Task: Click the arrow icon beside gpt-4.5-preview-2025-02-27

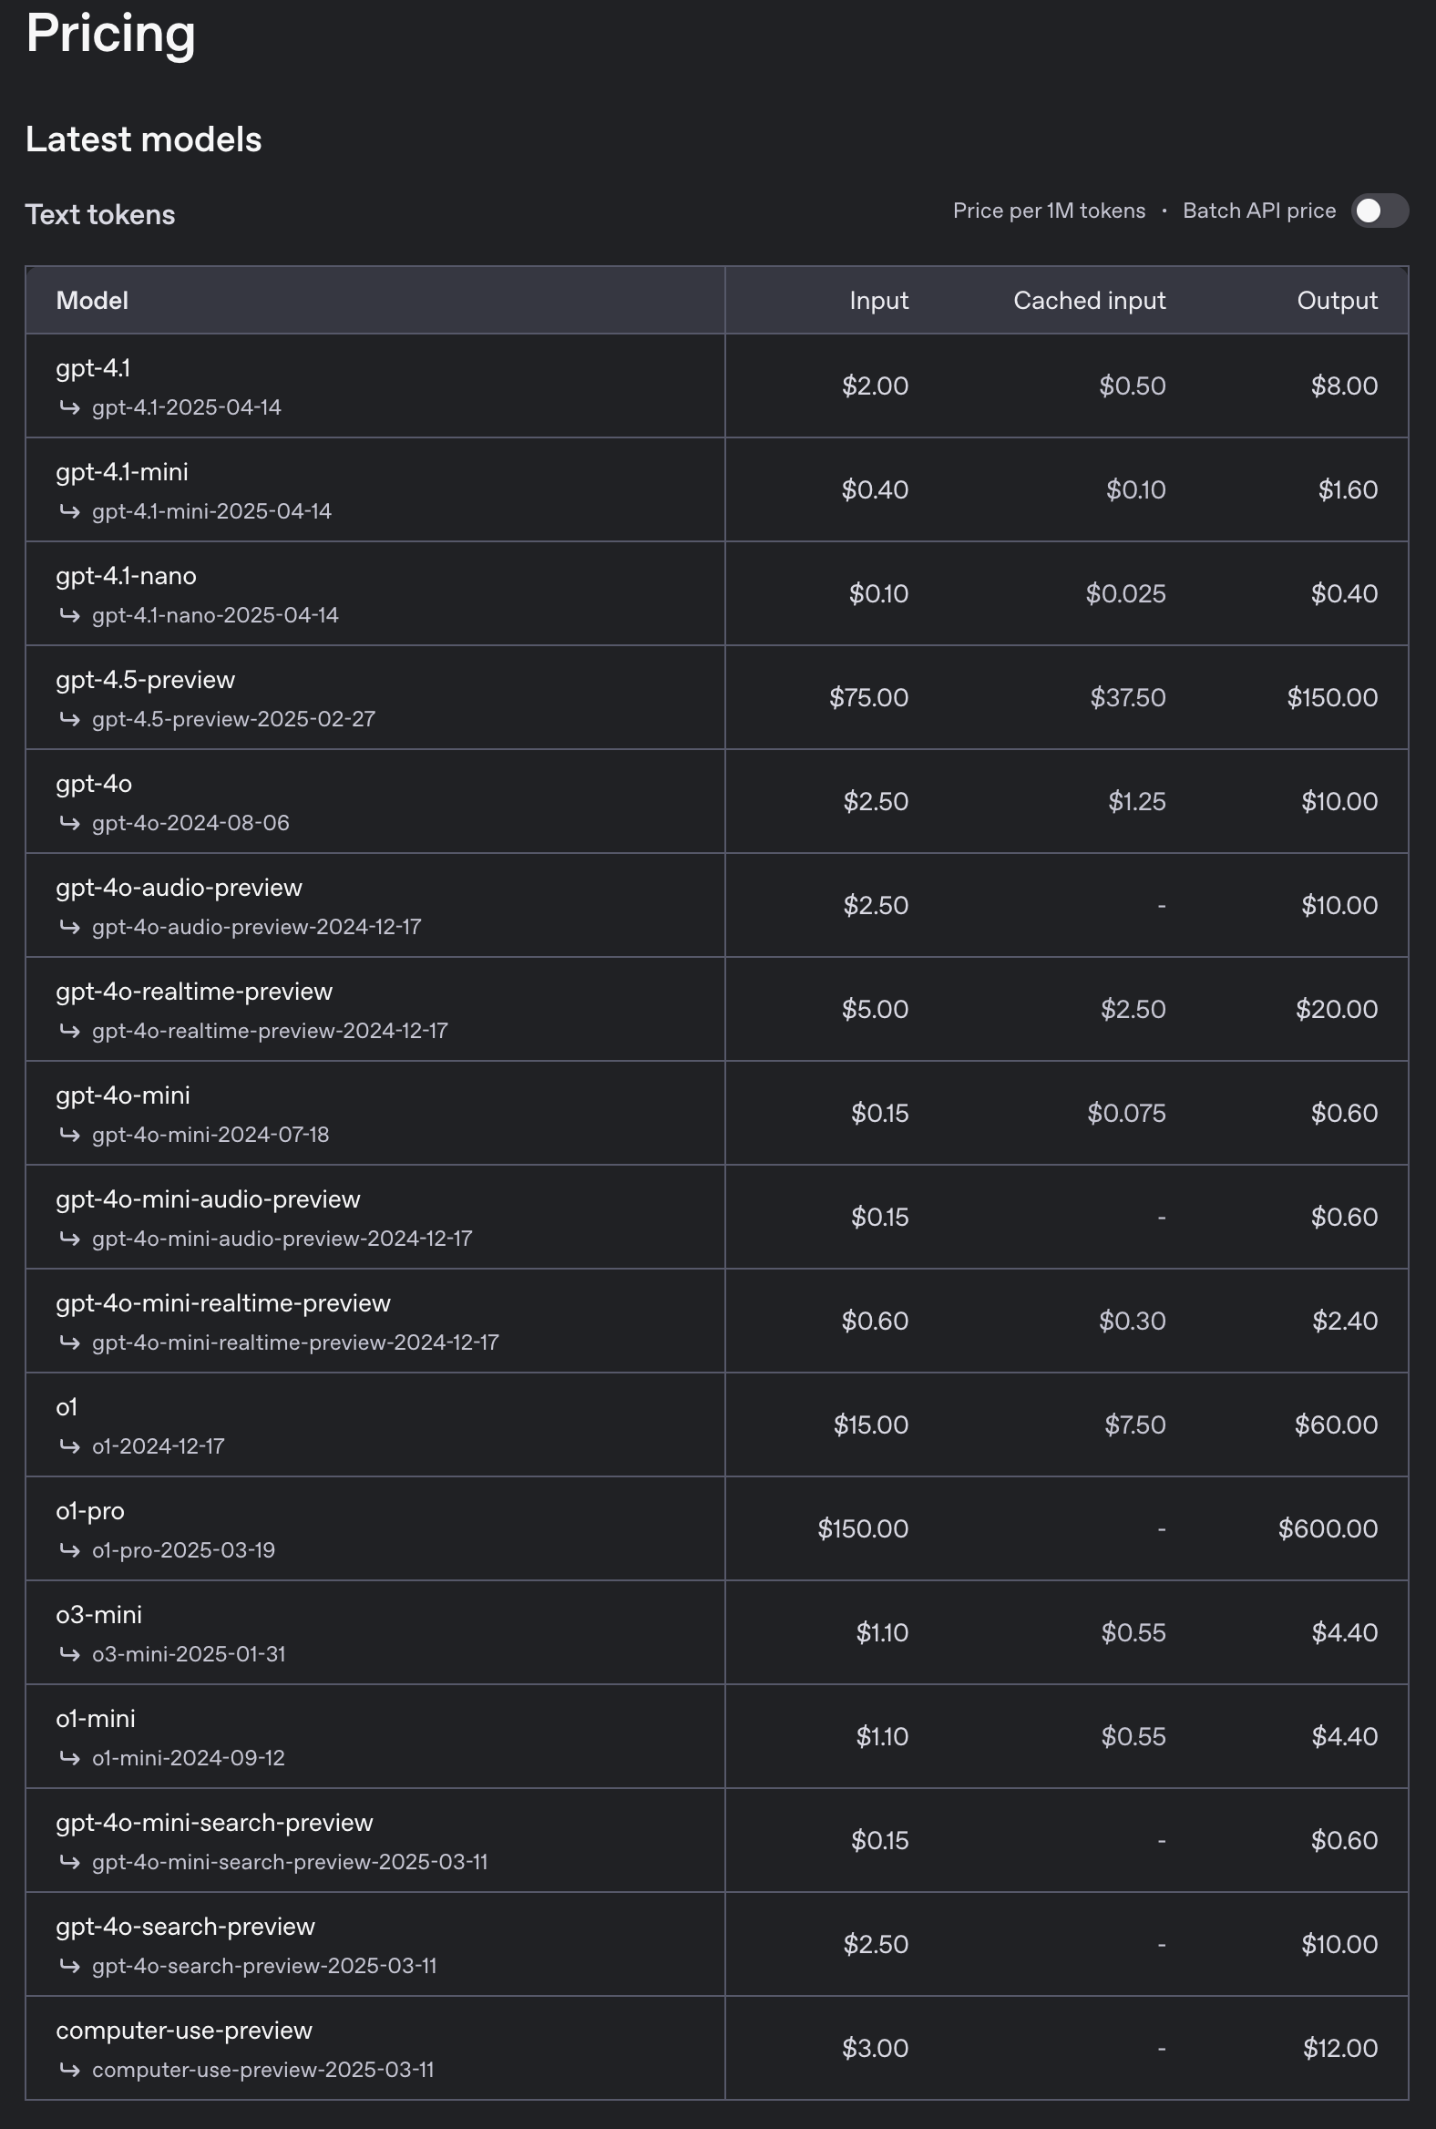Action: click(69, 719)
